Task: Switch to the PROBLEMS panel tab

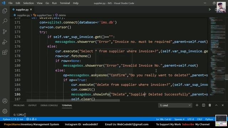Action: tap(19, 105)
